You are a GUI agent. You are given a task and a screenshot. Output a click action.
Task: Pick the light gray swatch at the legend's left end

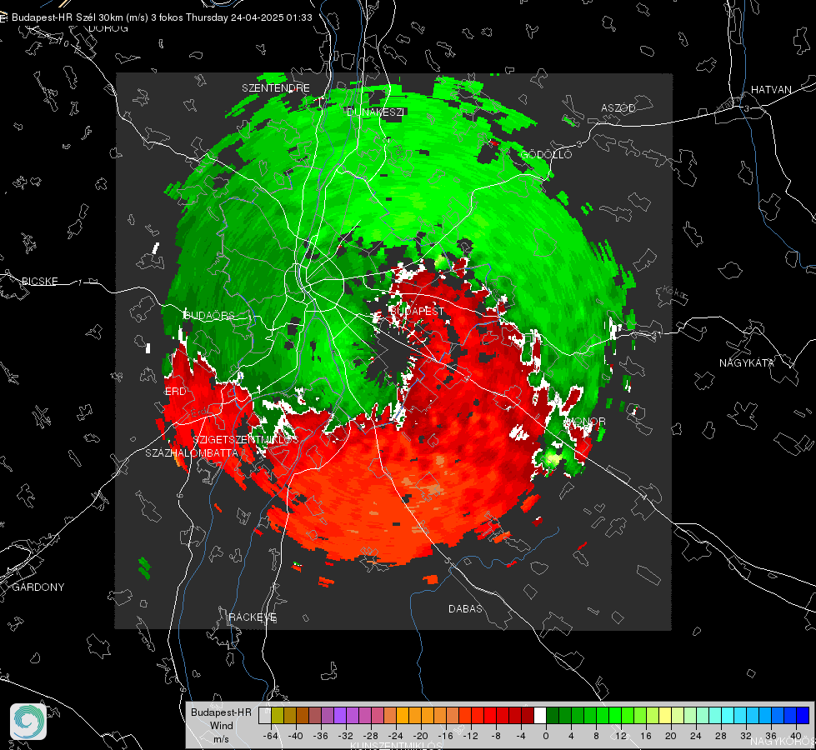click(264, 716)
